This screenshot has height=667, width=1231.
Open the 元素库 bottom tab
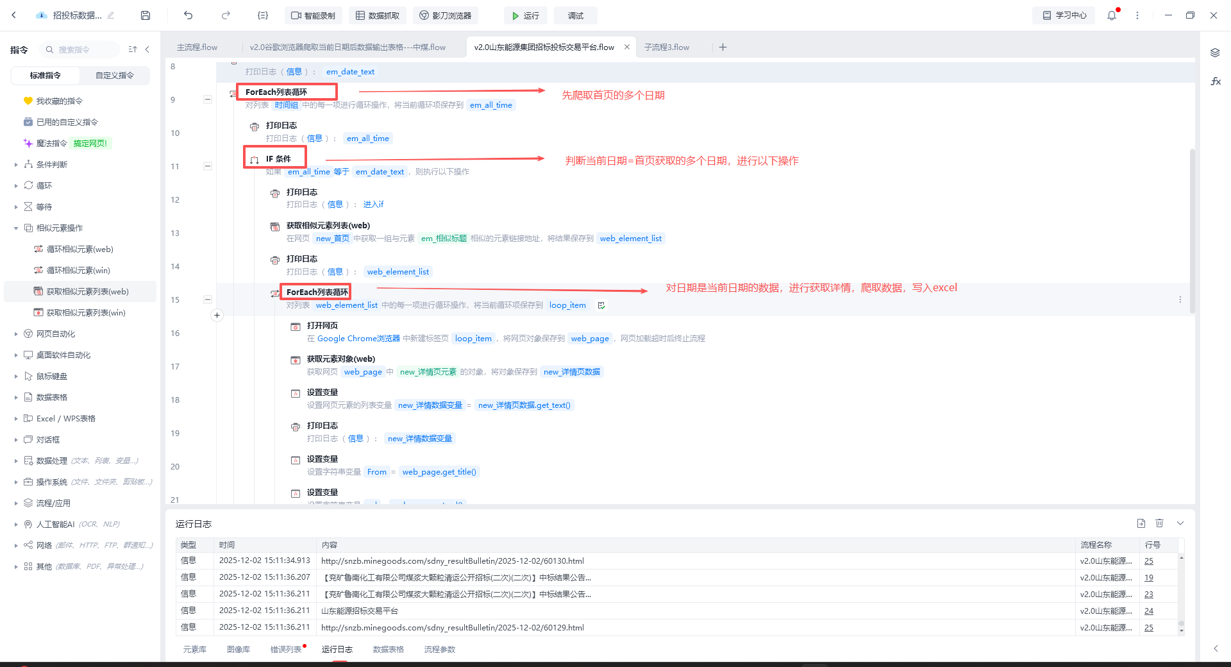pyautogui.click(x=195, y=649)
